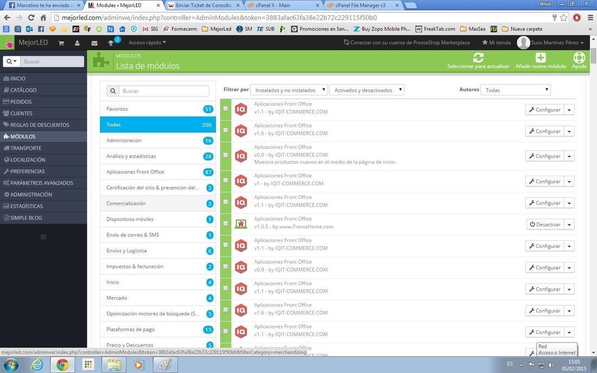Click Desactivar button for PrestaHome module
Image resolution: width=597 pixels, height=373 pixels.
[x=545, y=224]
